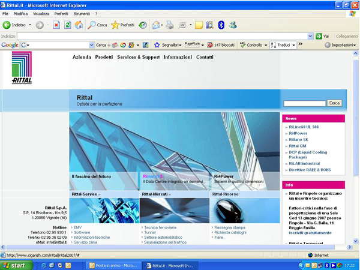Image resolution: width=360 pixels, height=270 pixels.
Task: Click the research book icon
Action: (209, 25)
